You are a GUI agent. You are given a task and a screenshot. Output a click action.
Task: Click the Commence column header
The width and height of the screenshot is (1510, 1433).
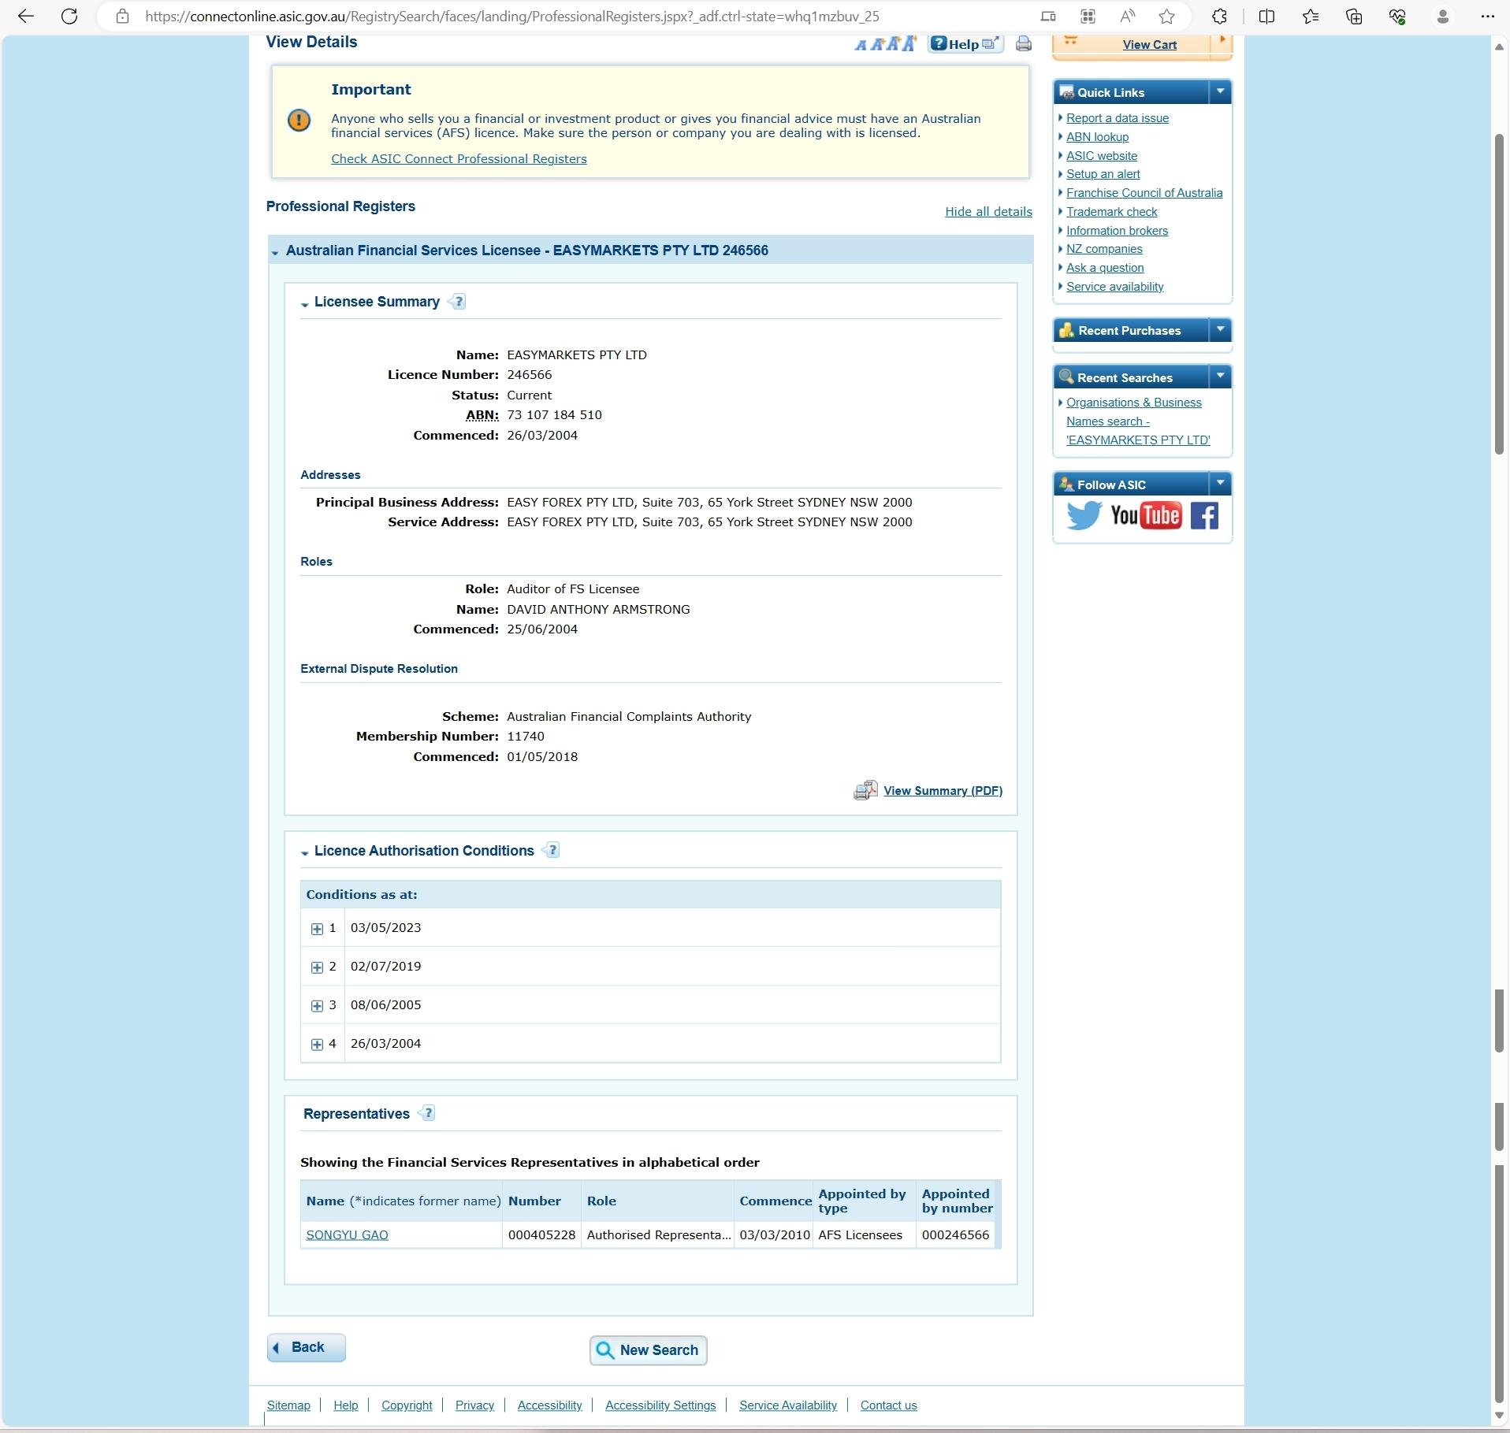click(774, 1201)
